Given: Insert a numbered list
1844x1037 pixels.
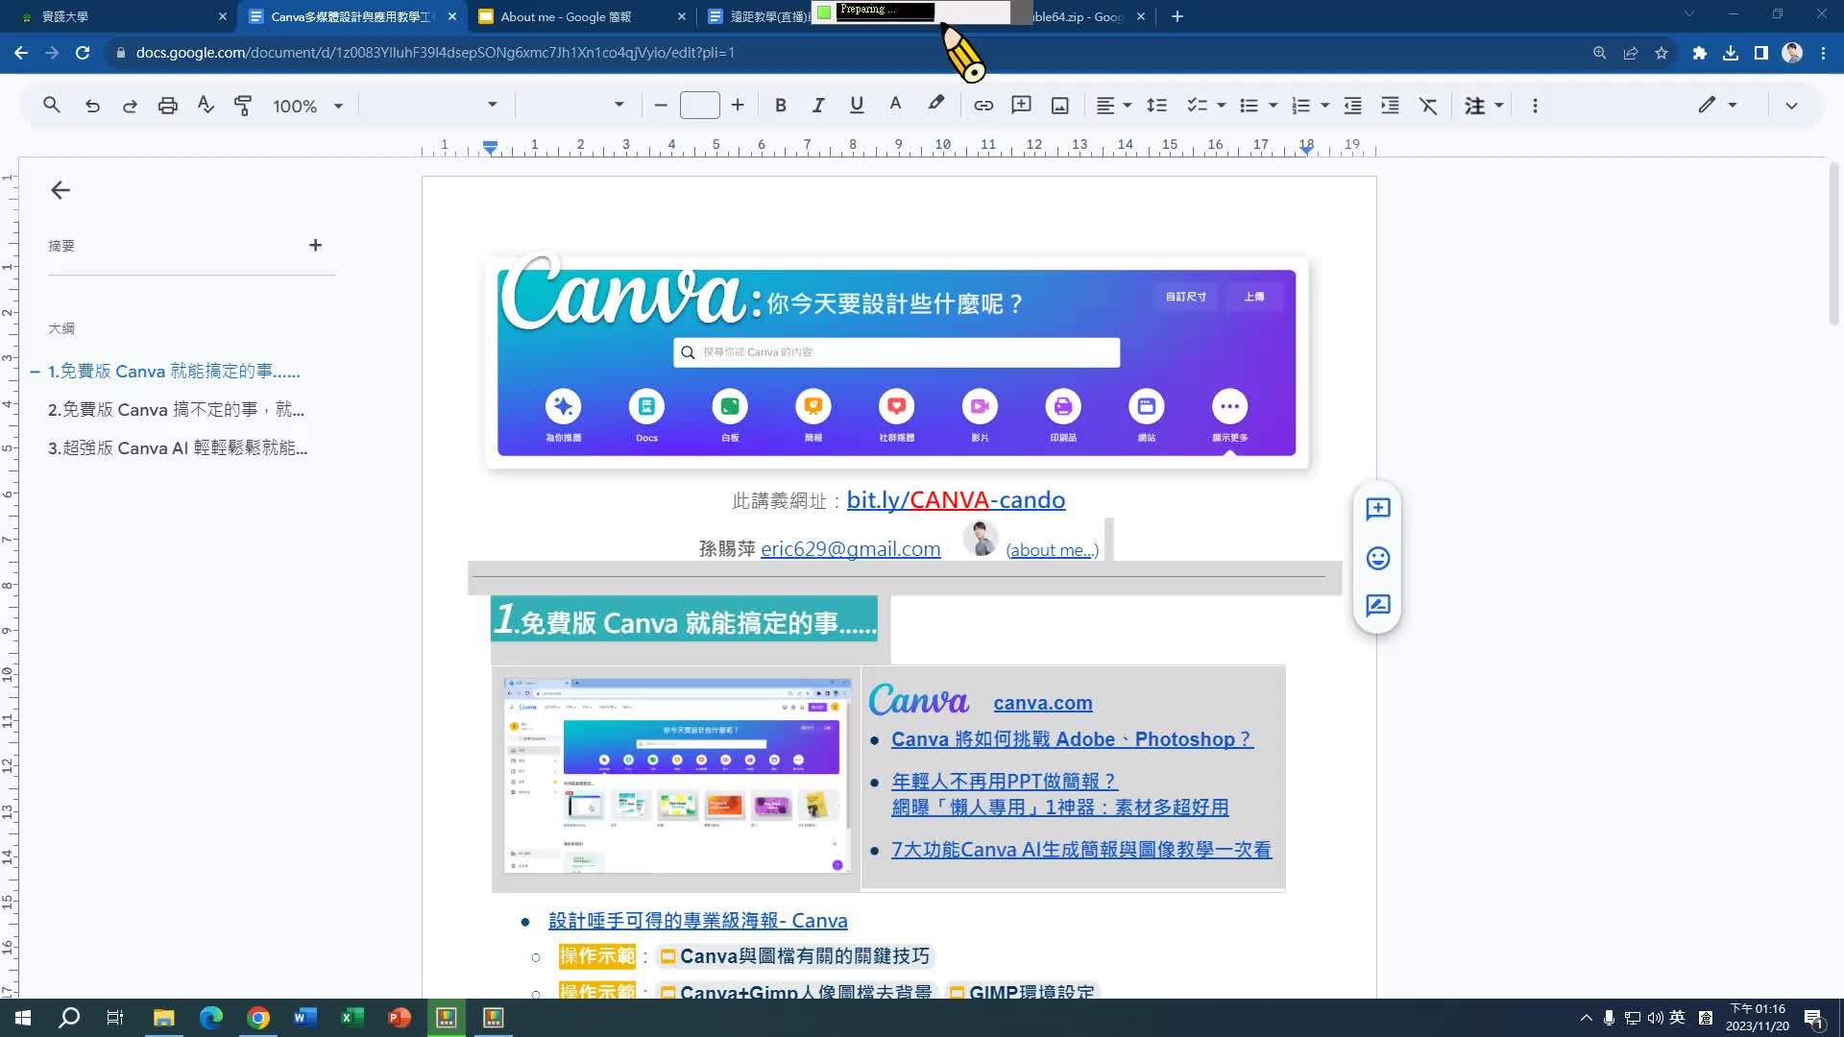Looking at the screenshot, I should point(1300,106).
